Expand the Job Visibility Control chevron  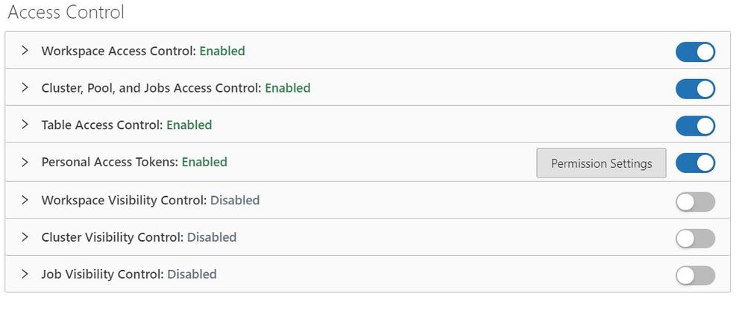coord(25,274)
